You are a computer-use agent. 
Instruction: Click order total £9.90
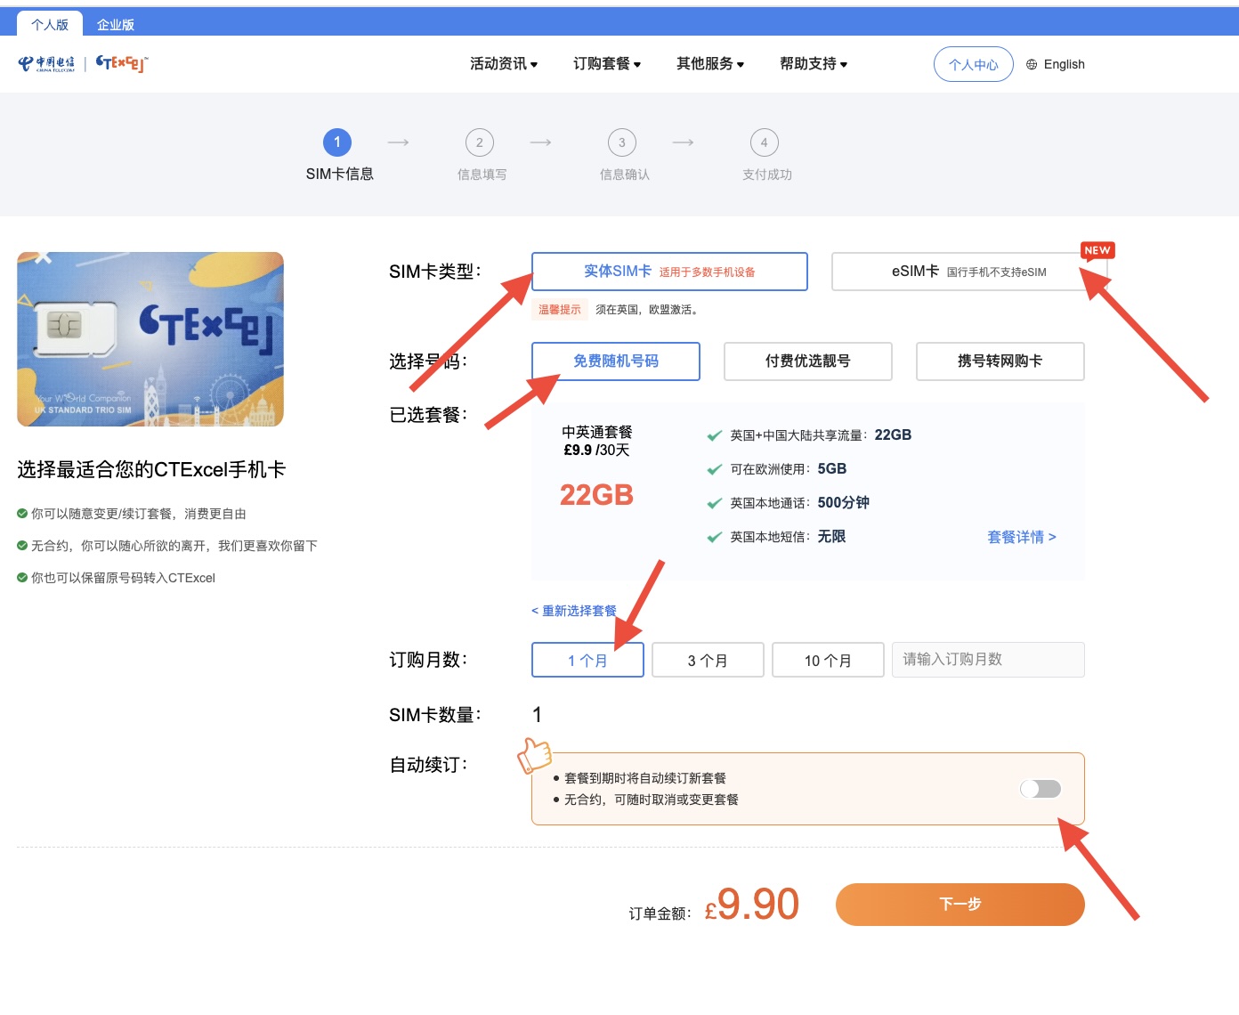pyautogui.click(x=752, y=905)
